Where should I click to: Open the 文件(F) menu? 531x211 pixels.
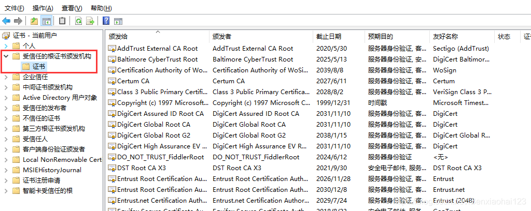pos(14,8)
